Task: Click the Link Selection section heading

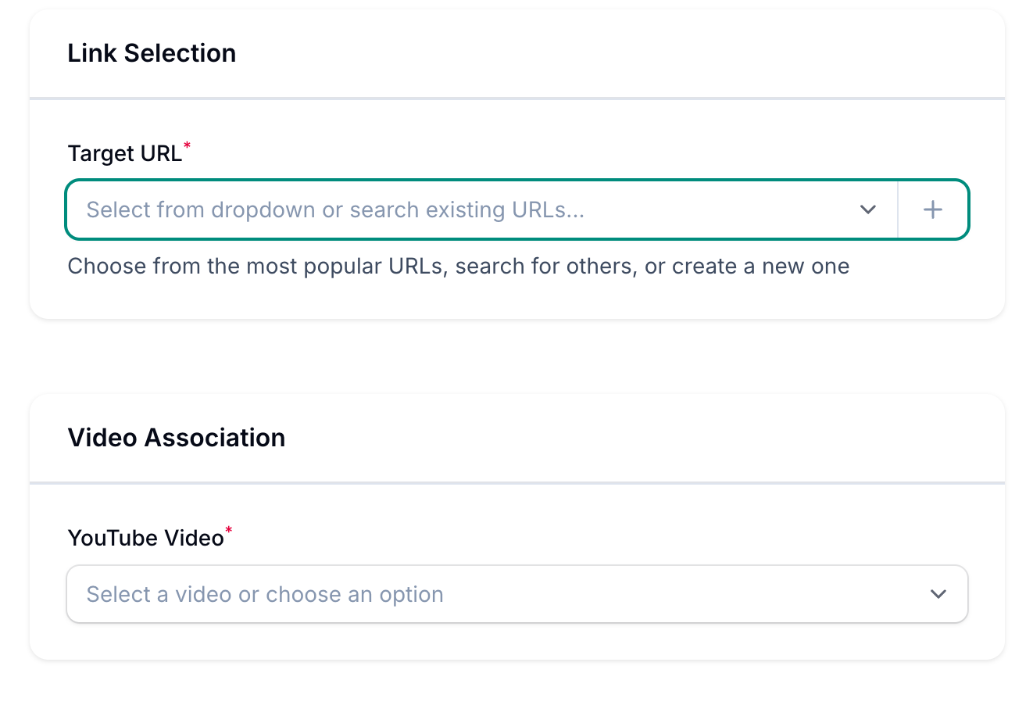Action: [x=152, y=53]
